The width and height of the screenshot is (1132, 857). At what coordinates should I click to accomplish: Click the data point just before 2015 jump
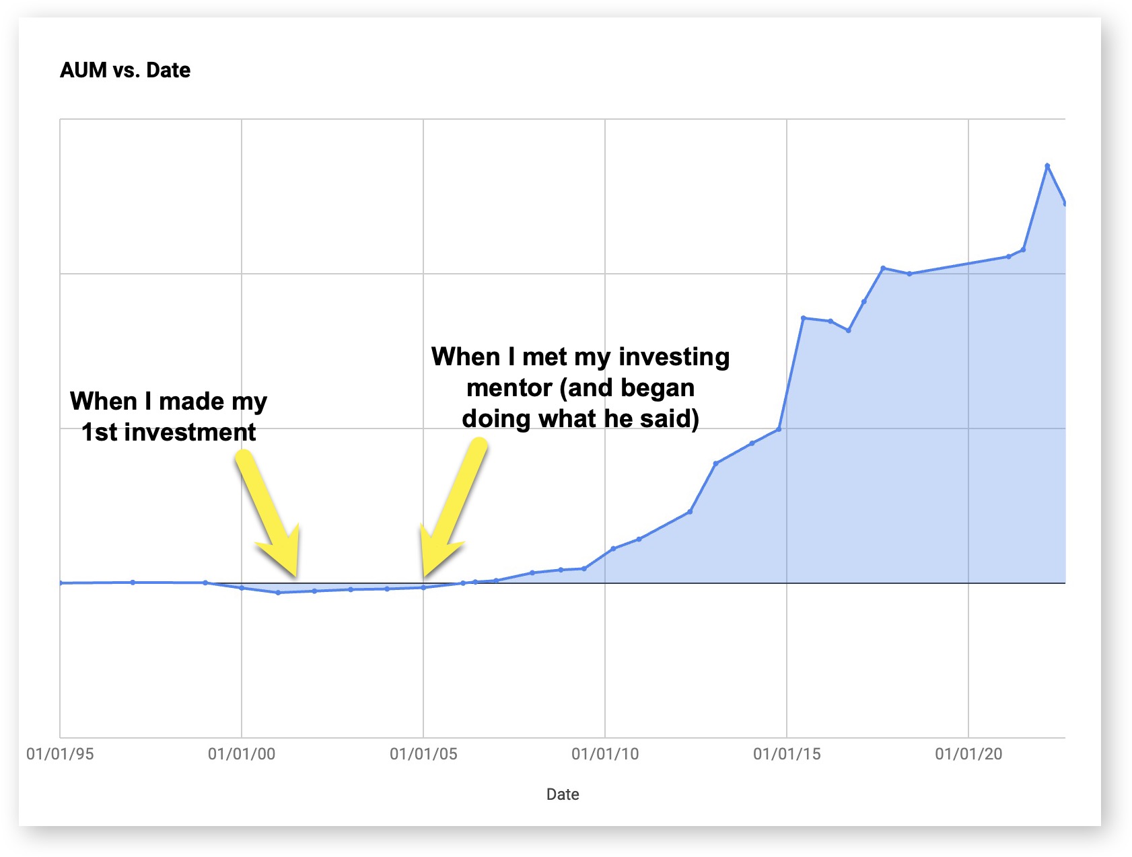[779, 429]
